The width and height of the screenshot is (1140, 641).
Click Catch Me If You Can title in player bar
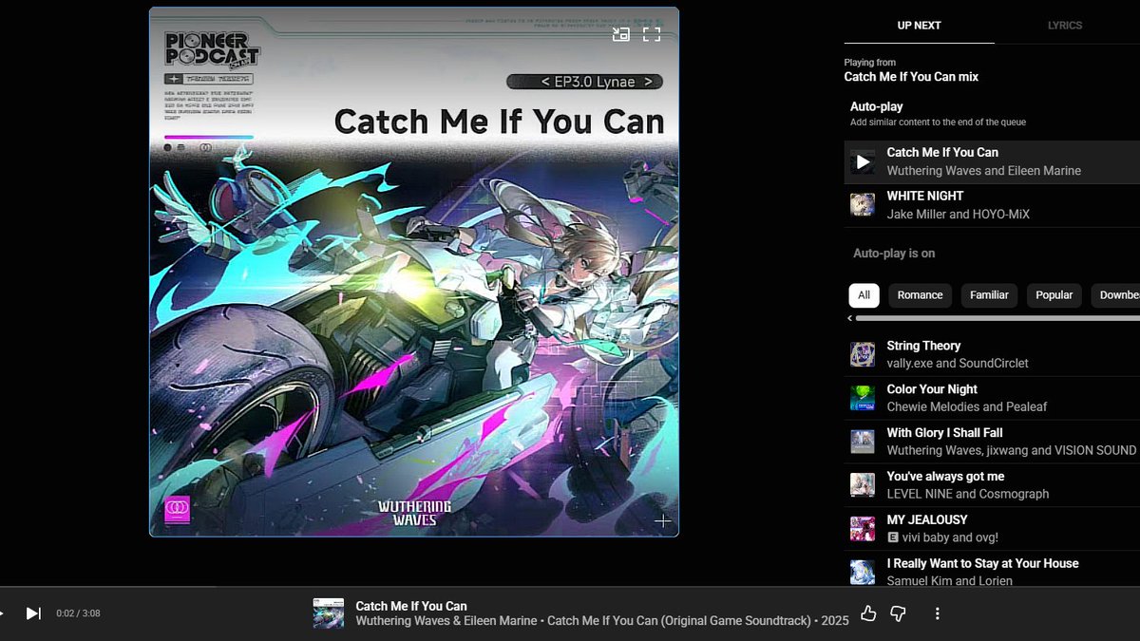click(x=411, y=606)
